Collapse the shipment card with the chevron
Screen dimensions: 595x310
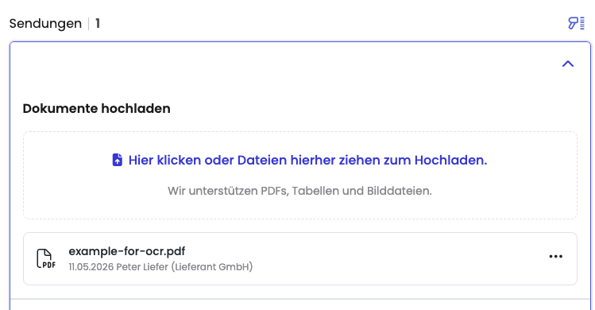(568, 64)
